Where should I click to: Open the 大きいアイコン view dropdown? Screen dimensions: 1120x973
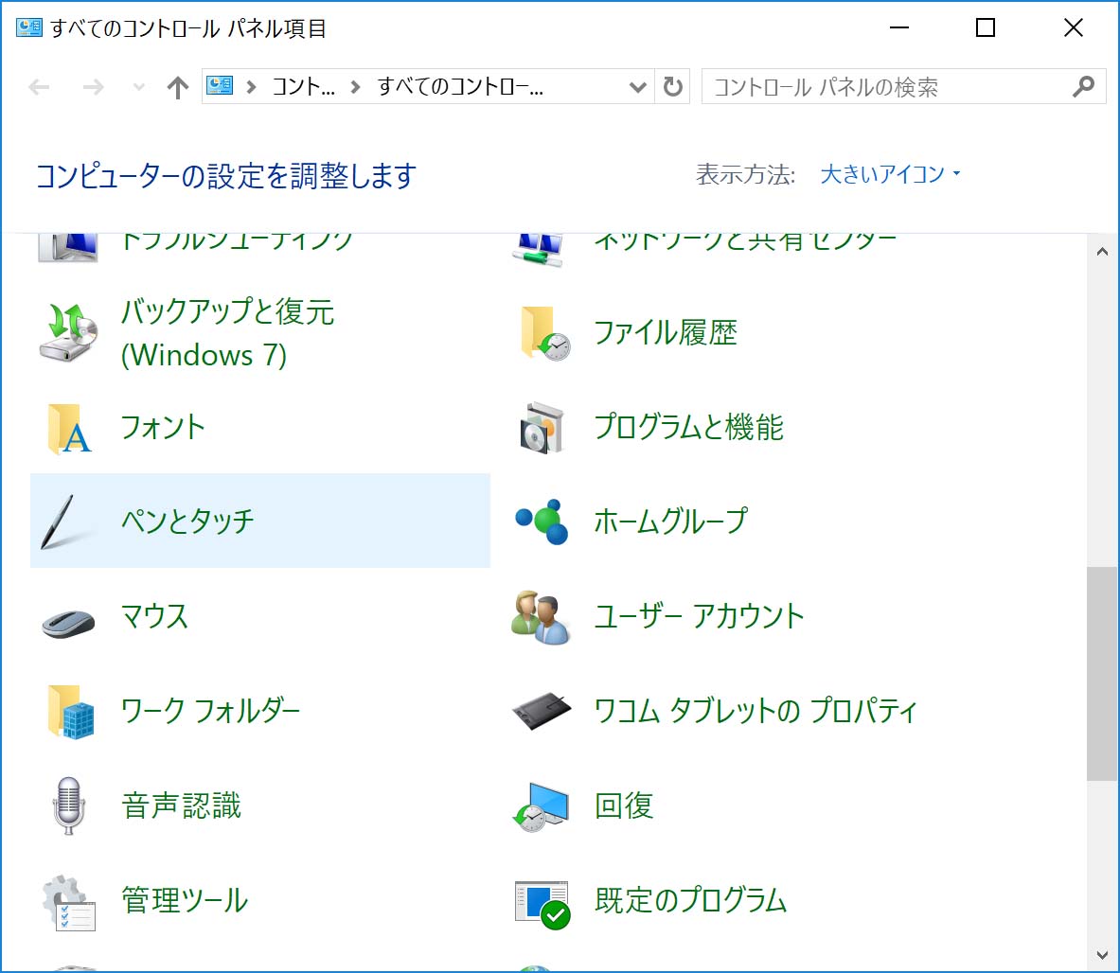(x=891, y=173)
